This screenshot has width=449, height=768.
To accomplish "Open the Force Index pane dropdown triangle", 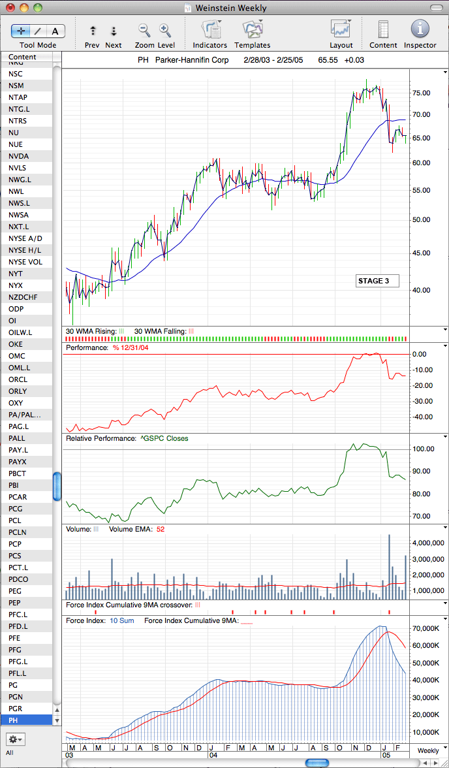I will [445, 619].
